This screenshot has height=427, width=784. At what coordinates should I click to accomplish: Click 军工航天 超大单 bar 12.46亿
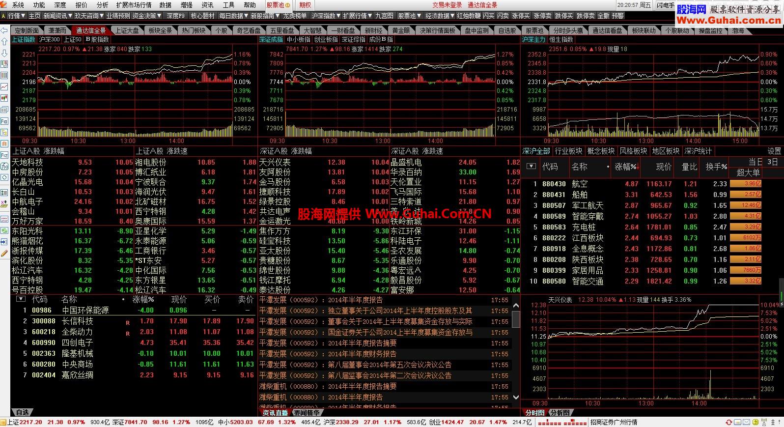pos(746,205)
